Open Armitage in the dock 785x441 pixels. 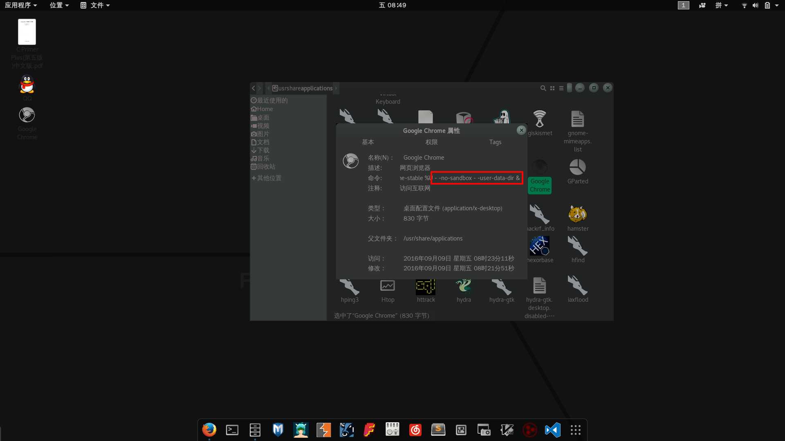(x=301, y=430)
